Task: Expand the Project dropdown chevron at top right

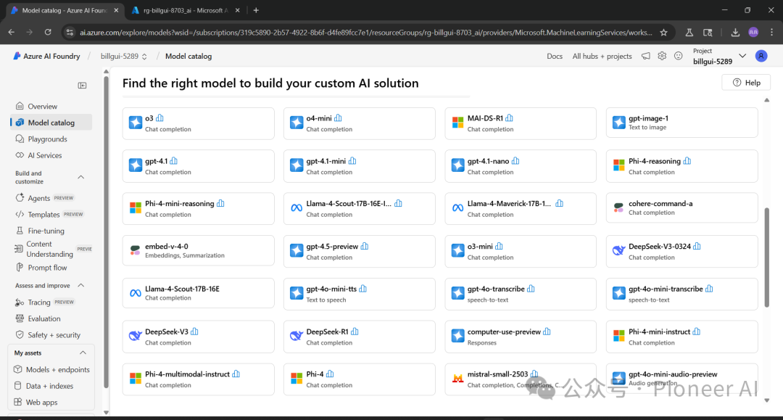Action: tap(742, 56)
